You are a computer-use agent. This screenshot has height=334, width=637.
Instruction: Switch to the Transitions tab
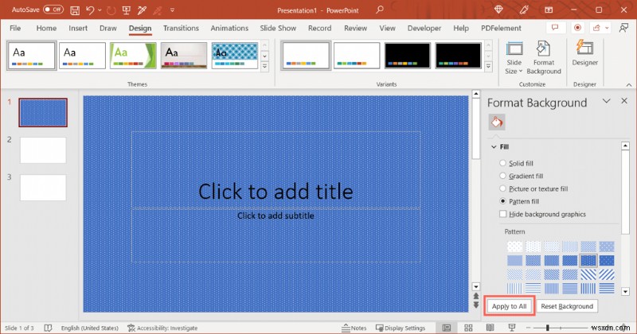pyautogui.click(x=182, y=28)
